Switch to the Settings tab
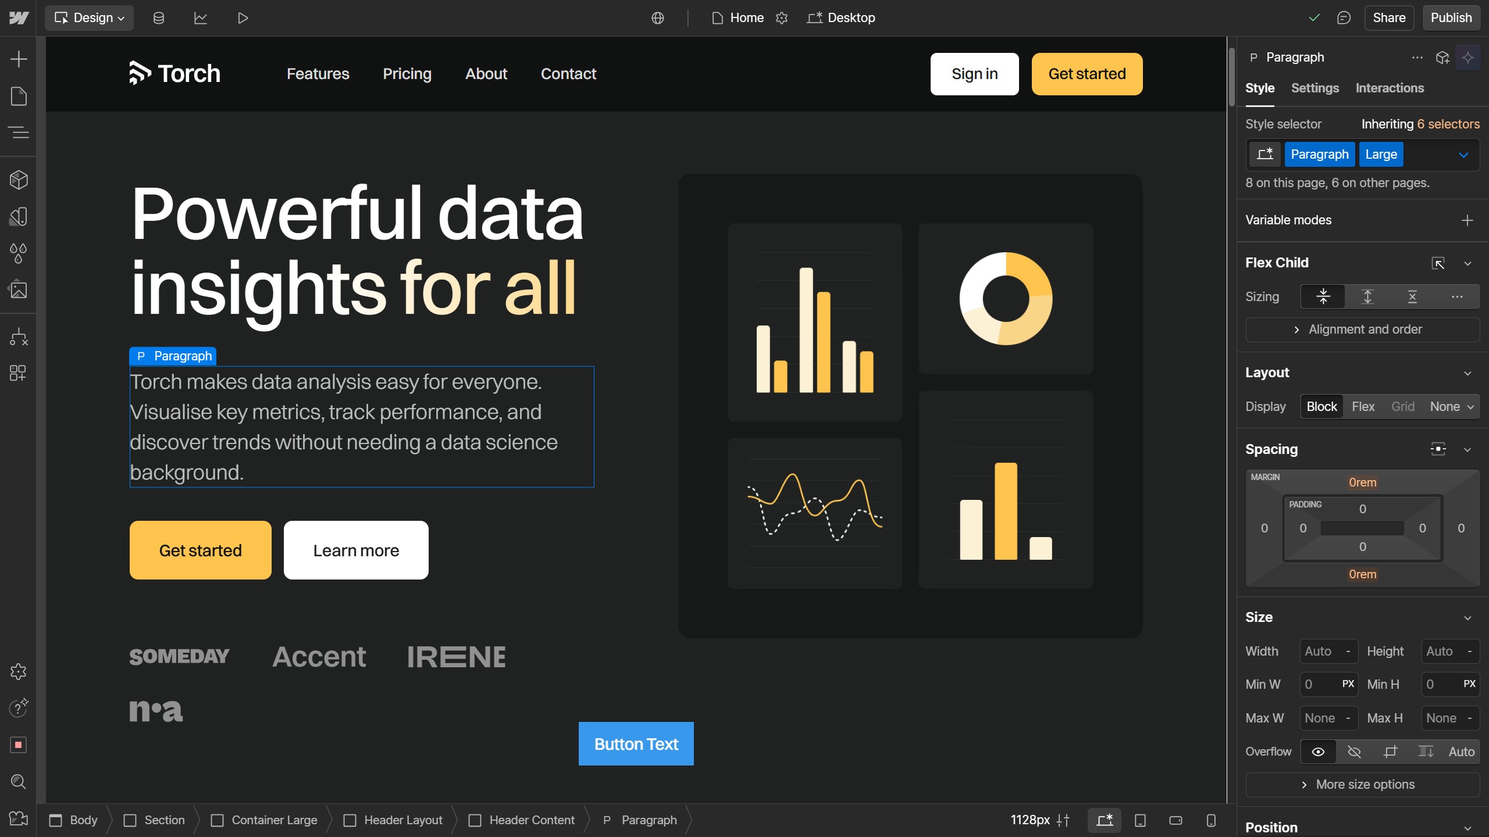The height and width of the screenshot is (837, 1489). 1315,88
